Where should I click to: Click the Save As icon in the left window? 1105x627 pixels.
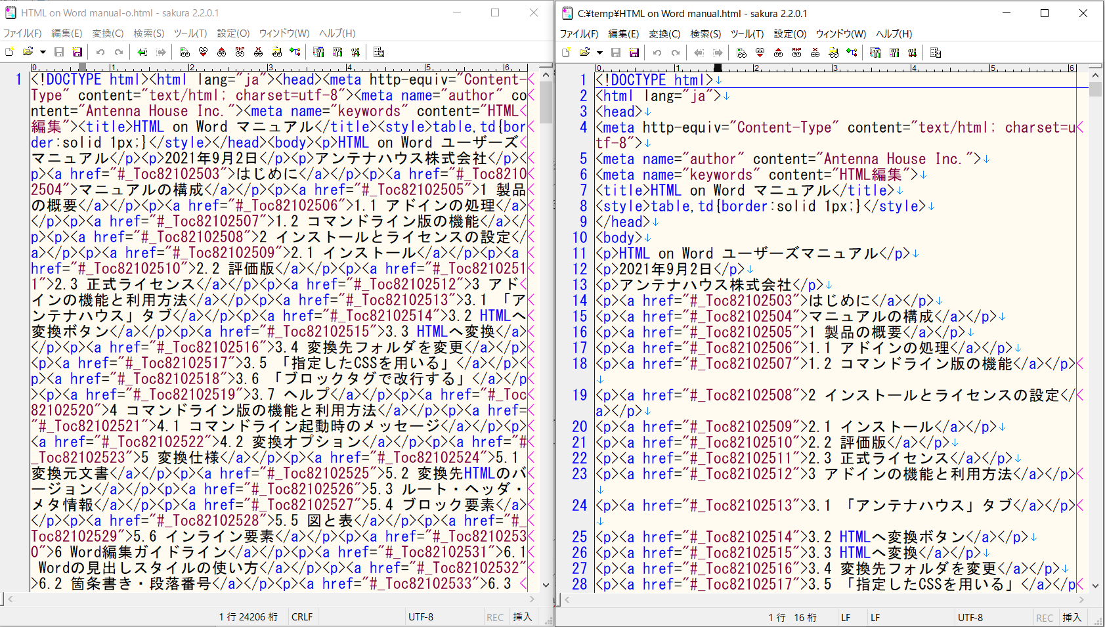(x=77, y=52)
